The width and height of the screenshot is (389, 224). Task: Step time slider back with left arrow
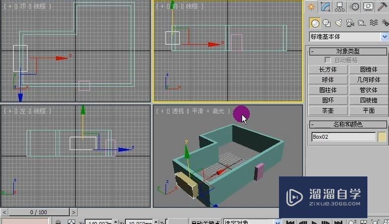pos(4,212)
